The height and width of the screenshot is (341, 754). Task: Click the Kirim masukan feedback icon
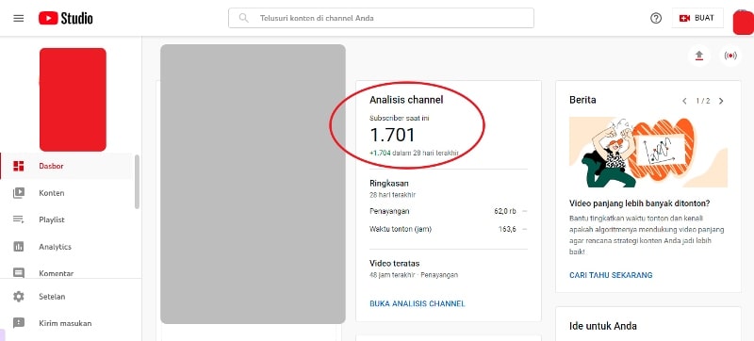point(18,323)
